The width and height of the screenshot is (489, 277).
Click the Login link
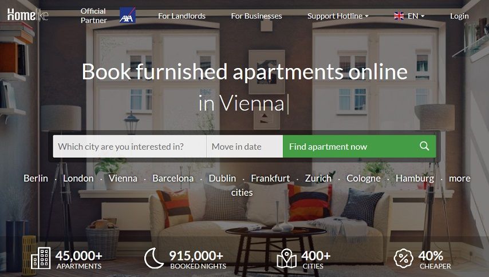pyautogui.click(x=459, y=16)
